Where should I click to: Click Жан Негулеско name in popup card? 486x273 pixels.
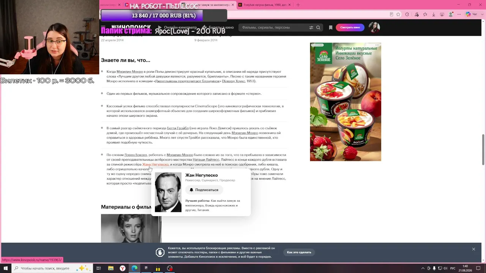coord(202,175)
